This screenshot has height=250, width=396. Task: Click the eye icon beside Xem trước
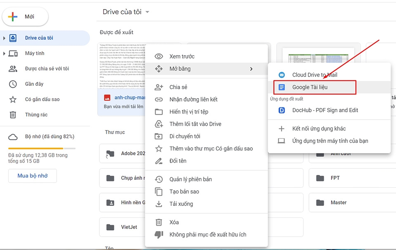[x=158, y=57]
